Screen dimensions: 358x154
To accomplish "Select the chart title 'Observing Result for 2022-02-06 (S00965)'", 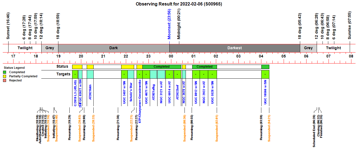I will tap(179, 4).
